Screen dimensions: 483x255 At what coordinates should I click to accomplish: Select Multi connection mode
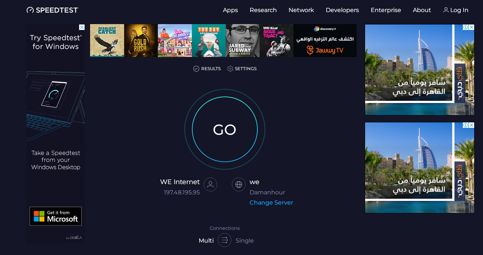(206, 240)
